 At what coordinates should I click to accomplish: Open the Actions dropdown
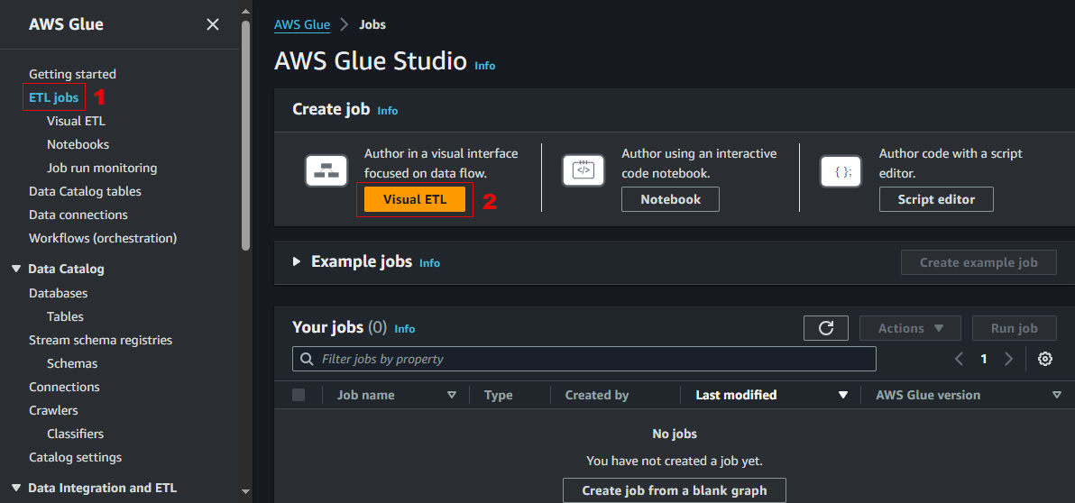coord(911,328)
